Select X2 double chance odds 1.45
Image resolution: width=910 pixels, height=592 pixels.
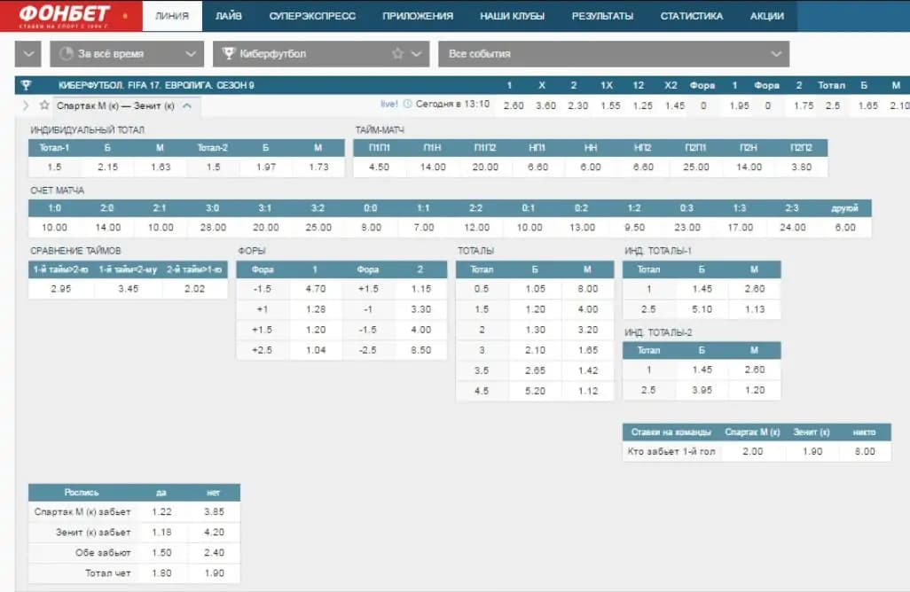pyautogui.click(x=675, y=106)
